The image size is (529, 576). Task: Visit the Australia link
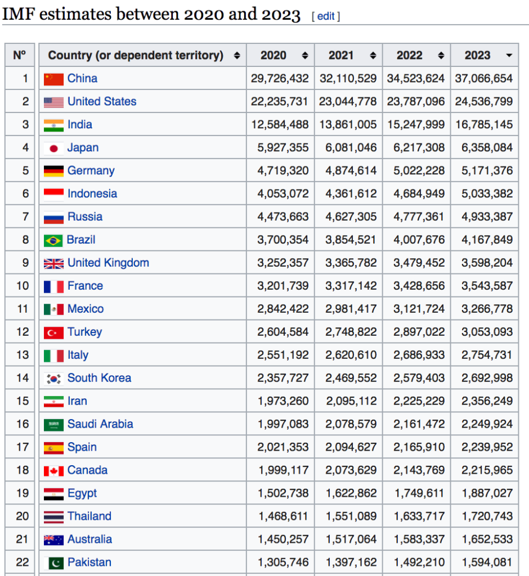[x=89, y=539]
